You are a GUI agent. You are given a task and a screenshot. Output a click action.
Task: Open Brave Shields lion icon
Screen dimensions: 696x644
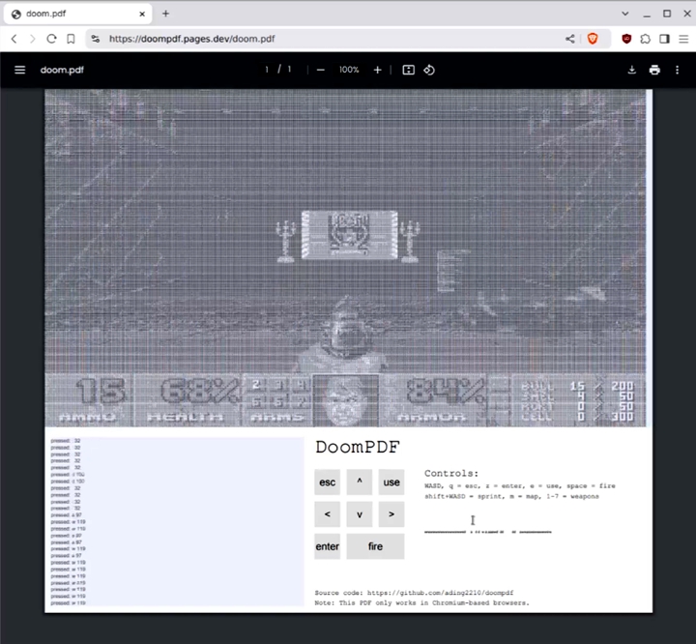tap(593, 39)
